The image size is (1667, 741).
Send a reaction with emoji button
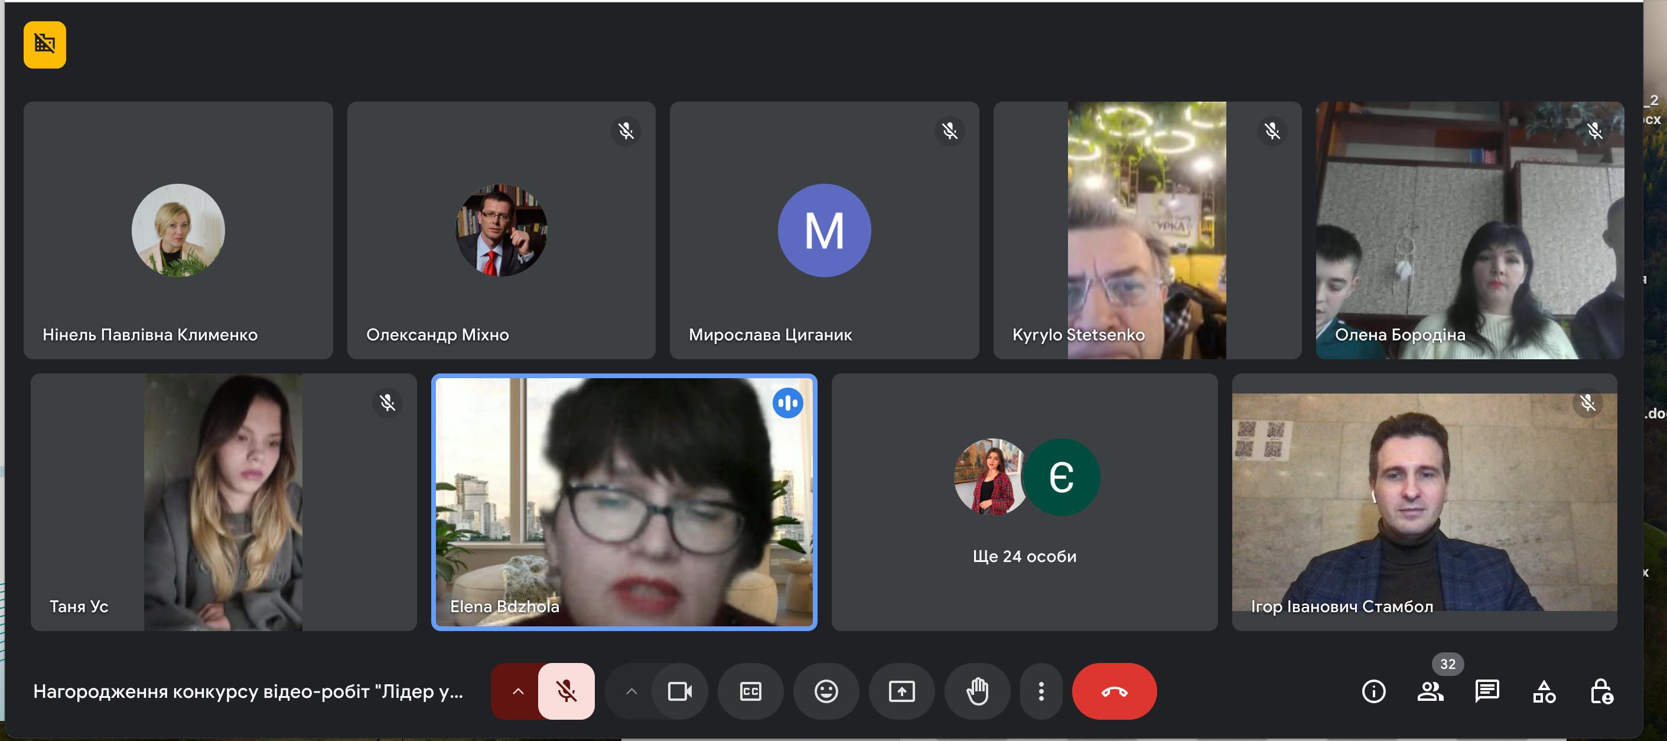click(826, 691)
